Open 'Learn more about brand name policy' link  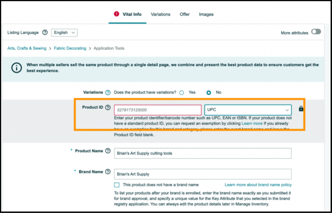(x=258, y=185)
